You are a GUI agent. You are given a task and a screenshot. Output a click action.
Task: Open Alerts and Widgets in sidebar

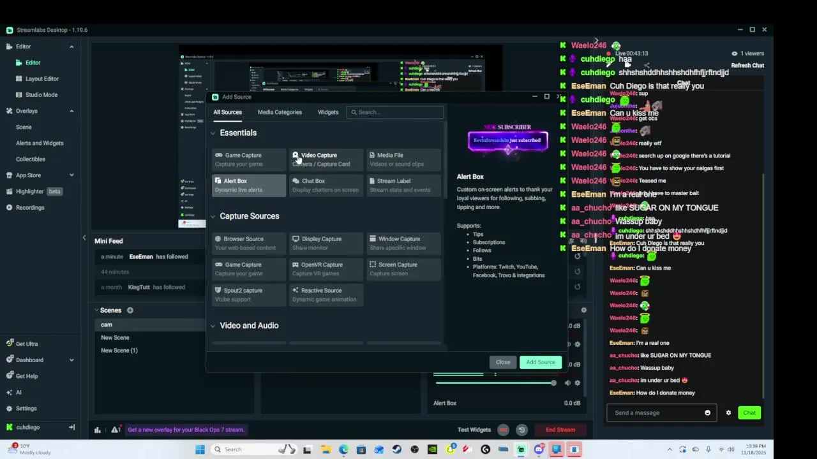point(40,143)
